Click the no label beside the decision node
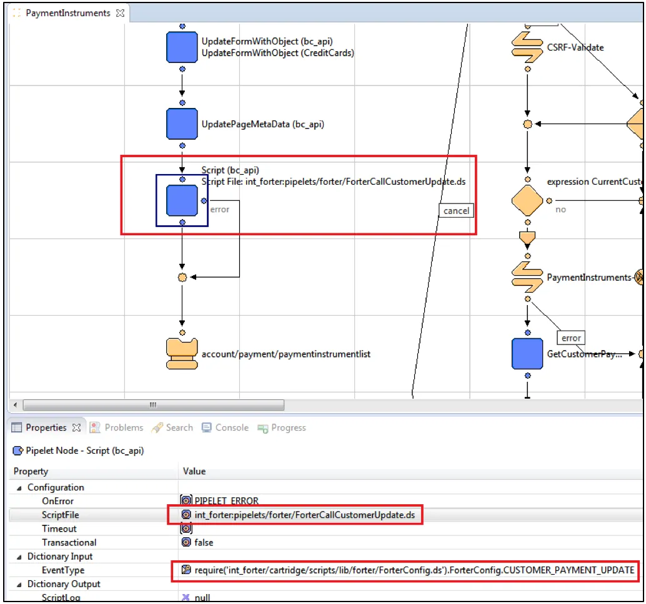 point(560,210)
